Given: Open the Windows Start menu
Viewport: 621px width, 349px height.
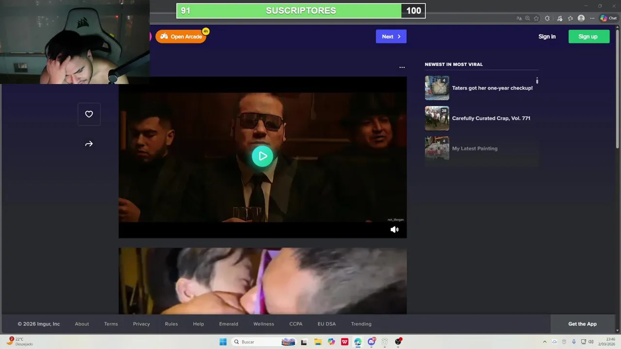Looking at the screenshot, I should pyautogui.click(x=223, y=342).
